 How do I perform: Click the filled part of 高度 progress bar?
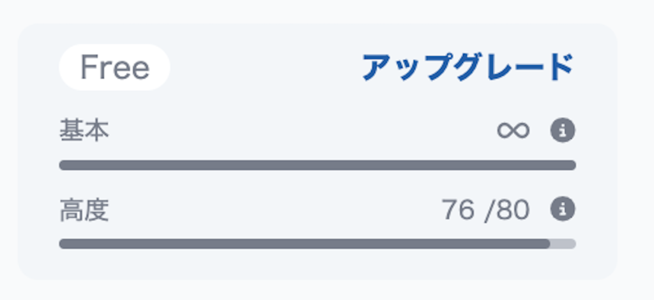click(304, 244)
